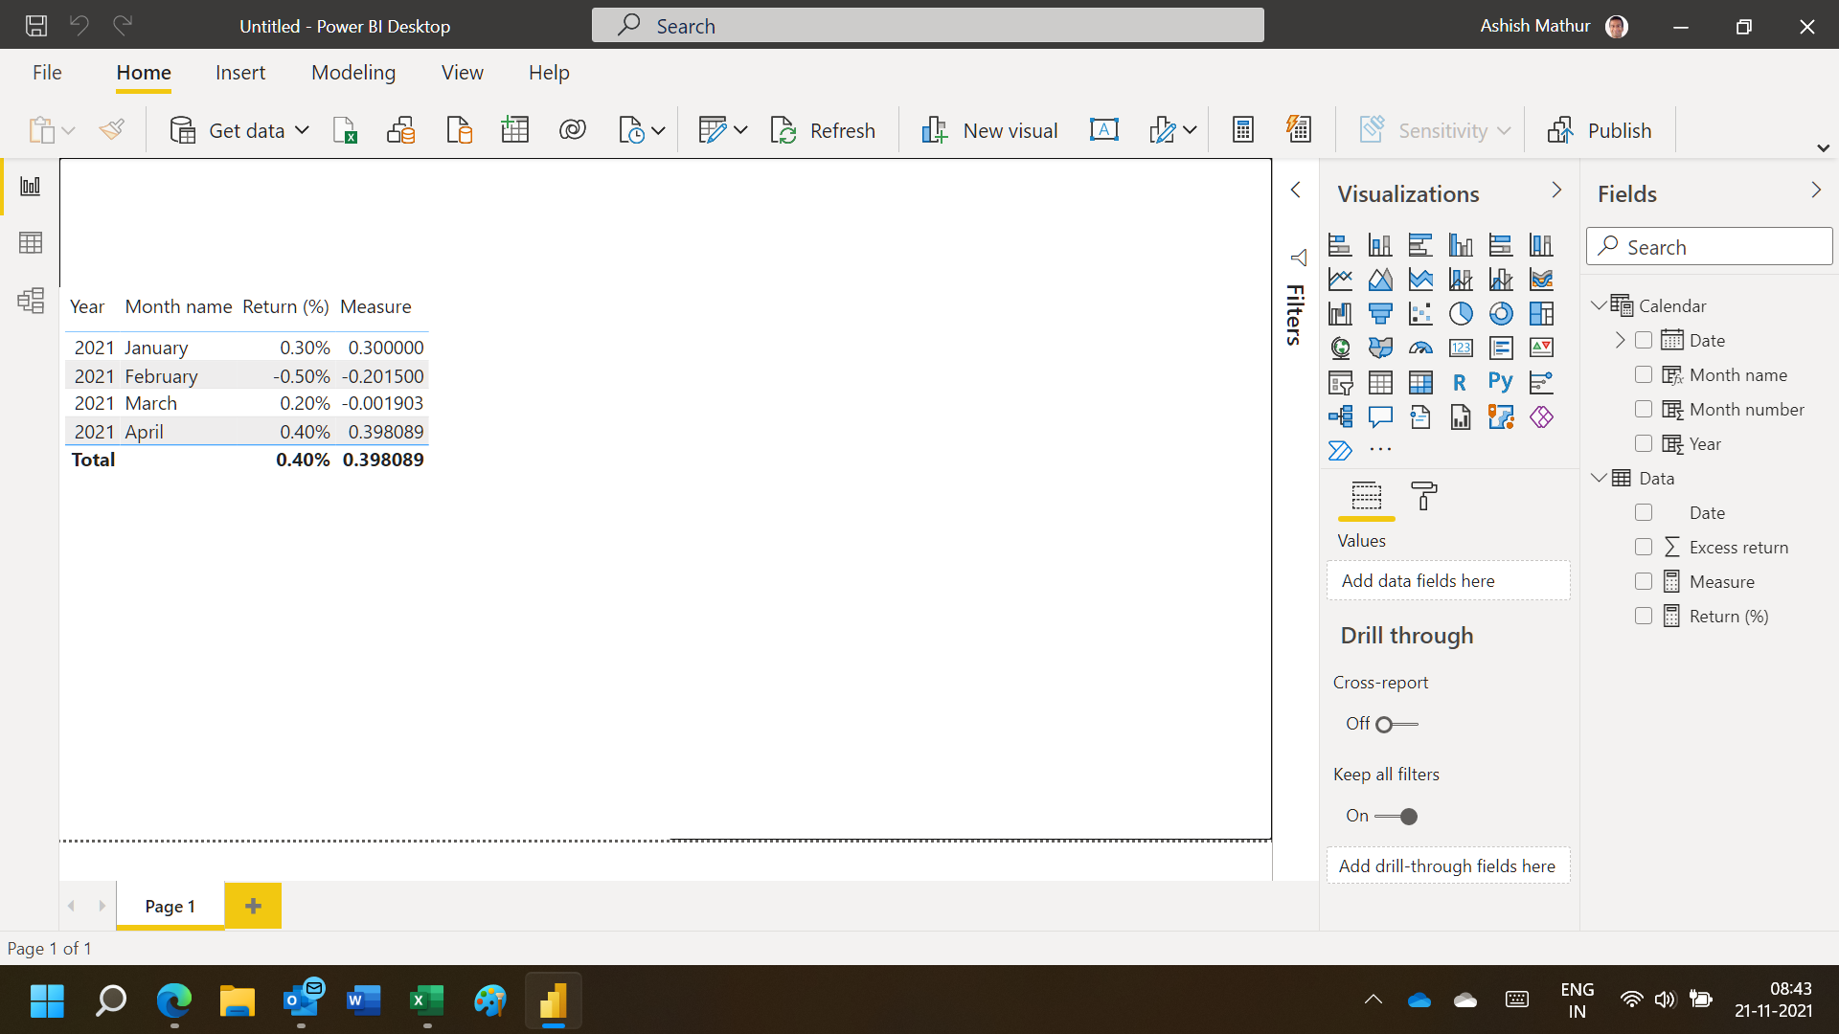
Task: Click the Fields pane search box
Action: point(1710,247)
